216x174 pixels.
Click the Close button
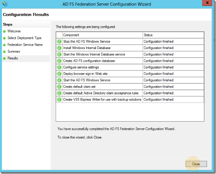coord(196,164)
